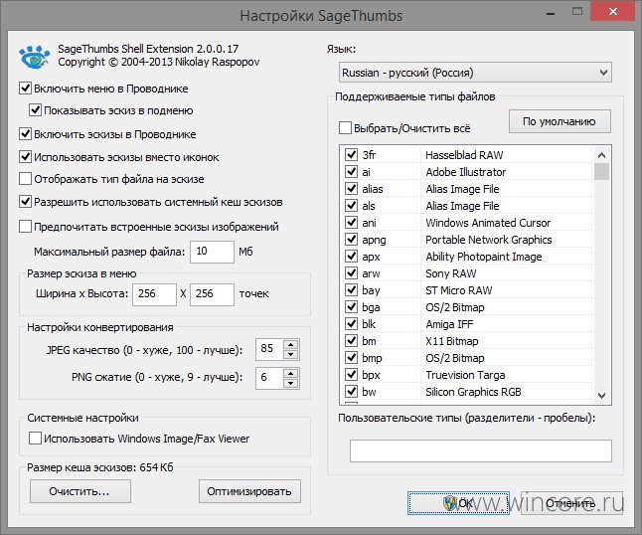Toggle 'Включить меню в Проводнике' checkbox
642x535 pixels.
click(x=26, y=89)
